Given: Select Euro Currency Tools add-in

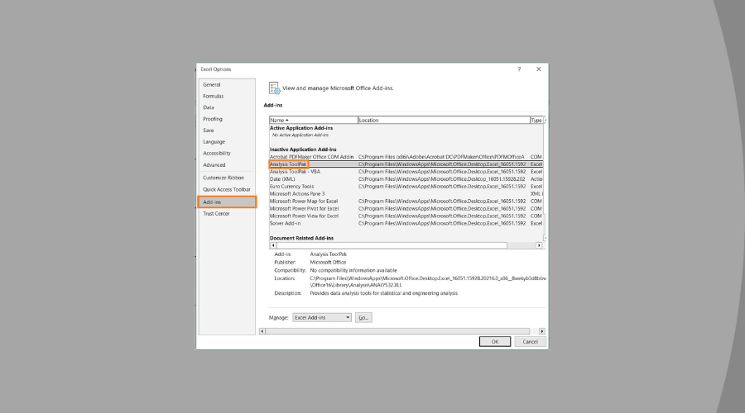Looking at the screenshot, I should point(406,187).
